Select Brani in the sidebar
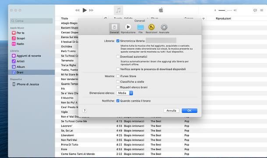Screen dimensions: 267x158 (32, 72)
